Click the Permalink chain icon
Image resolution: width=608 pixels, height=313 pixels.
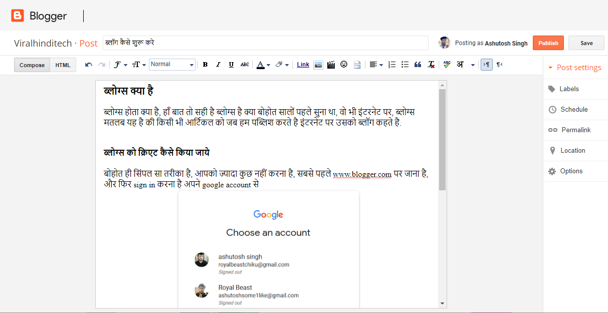point(553,130)
